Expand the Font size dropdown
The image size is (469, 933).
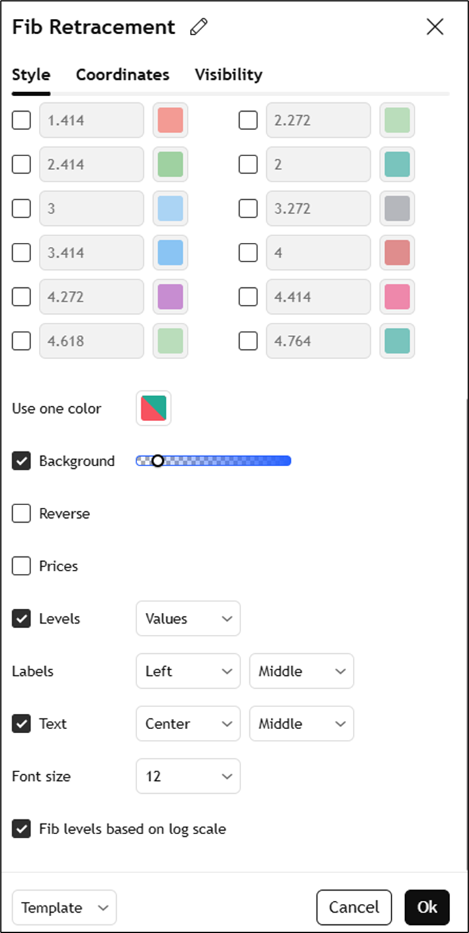[188, 776]
